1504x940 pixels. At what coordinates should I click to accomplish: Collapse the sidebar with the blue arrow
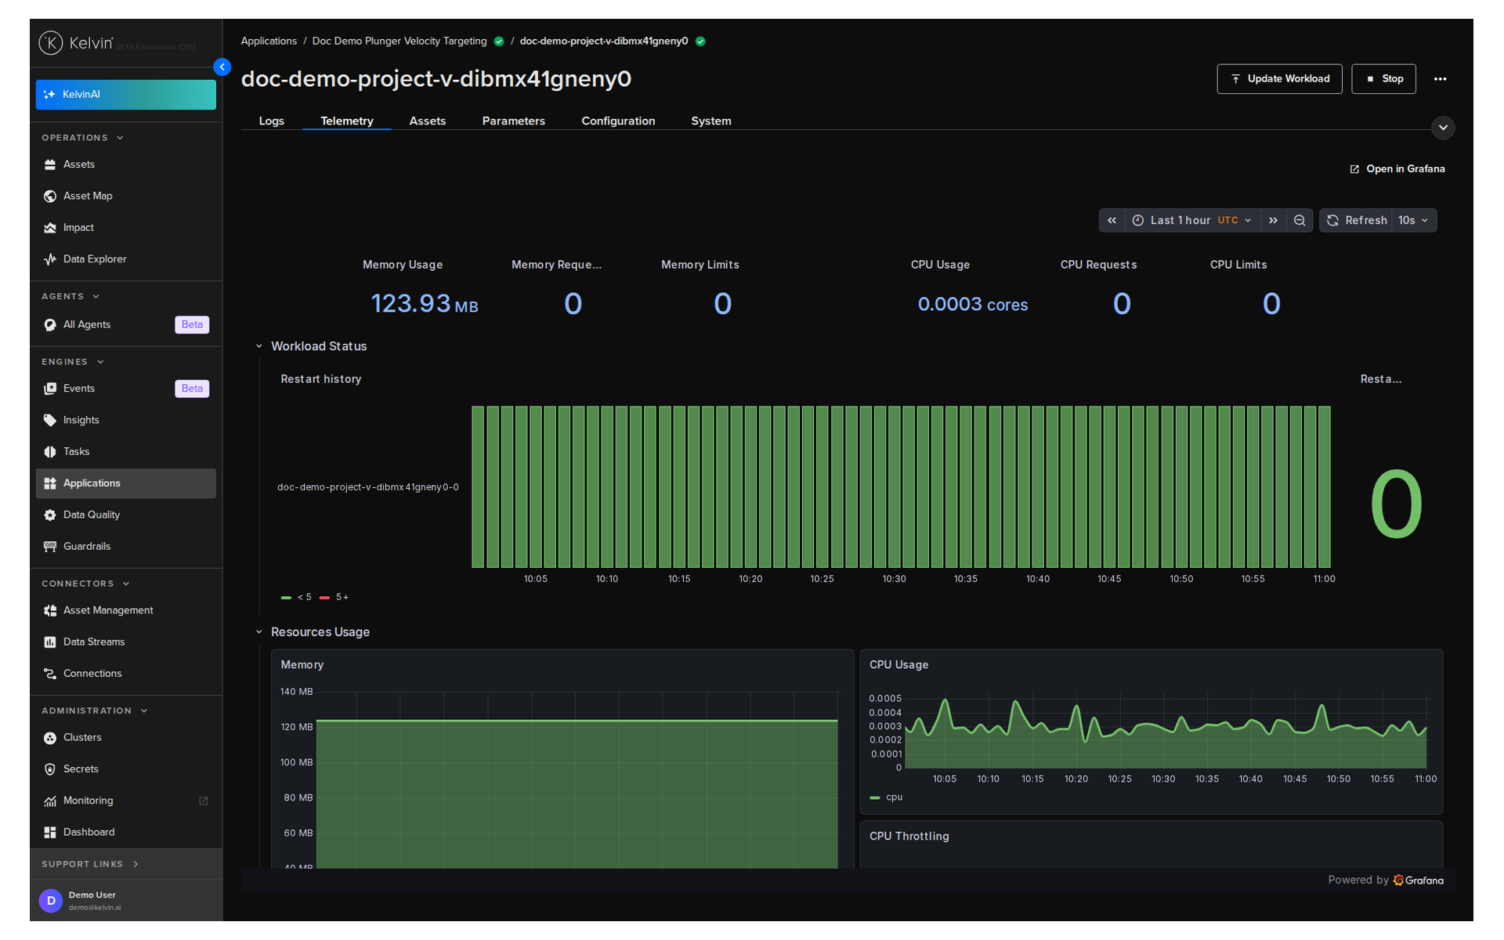(x=222, y=67)
